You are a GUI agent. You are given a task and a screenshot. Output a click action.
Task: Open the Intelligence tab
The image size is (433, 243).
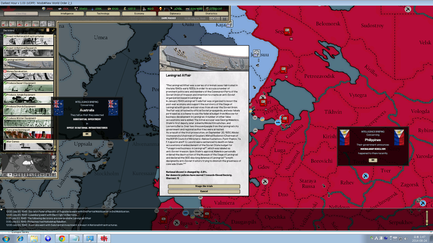(67, 13)
